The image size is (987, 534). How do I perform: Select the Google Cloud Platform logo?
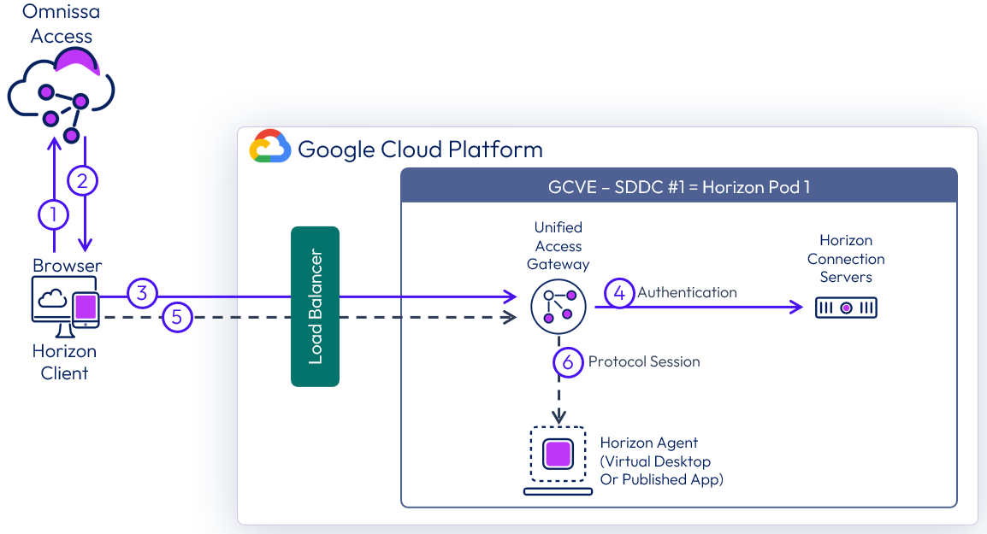tap(269, 148)
